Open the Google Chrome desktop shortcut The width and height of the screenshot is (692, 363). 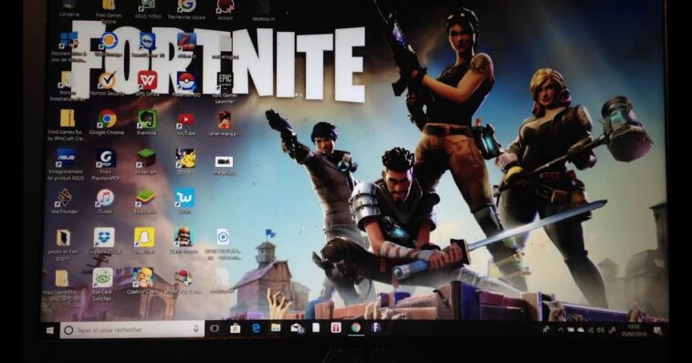(107, 122)
